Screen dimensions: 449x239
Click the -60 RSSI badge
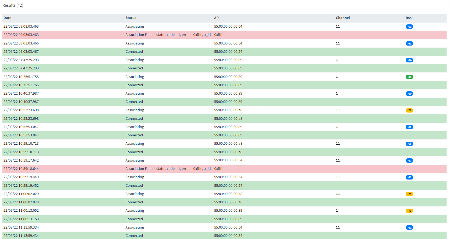(409, 94)
